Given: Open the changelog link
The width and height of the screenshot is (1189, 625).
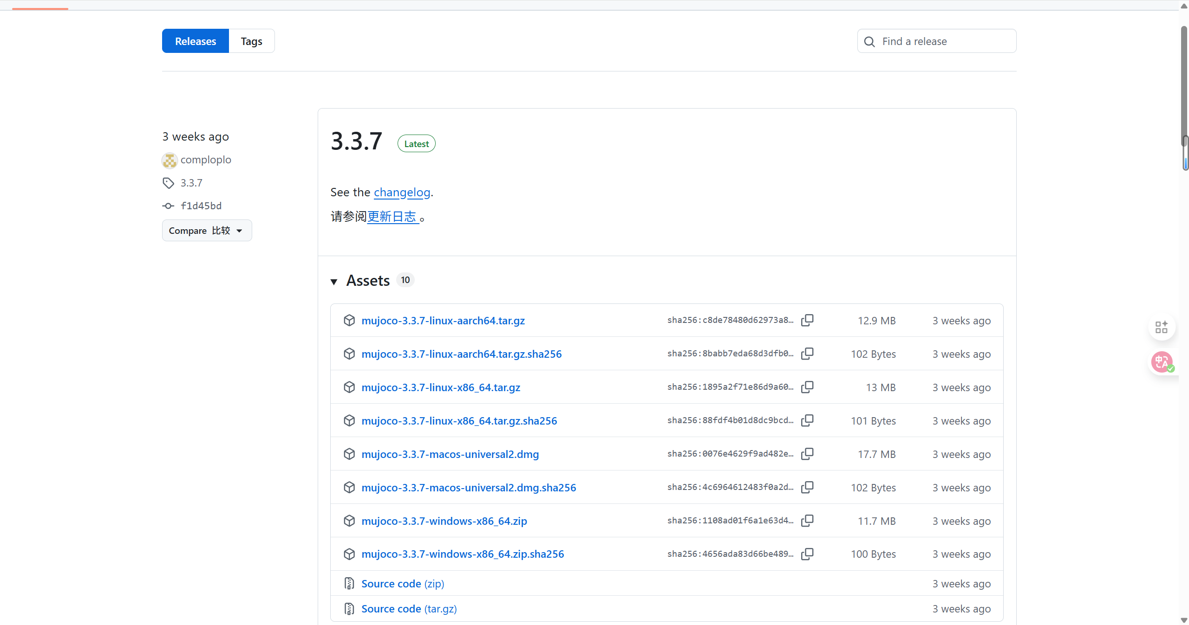Looking at the screenshot, I should click(402, 192).
